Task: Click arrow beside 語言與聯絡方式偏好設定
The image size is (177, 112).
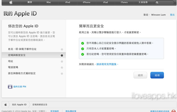Action: tap(62, 74)
